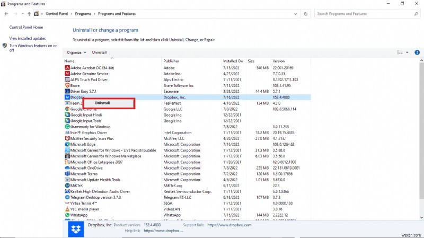
Task: Click the '540 MB' size cell
Action: pos(262,68)
